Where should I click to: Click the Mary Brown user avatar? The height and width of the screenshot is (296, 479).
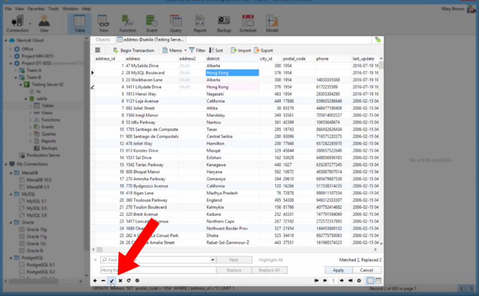tap(471, 8)
